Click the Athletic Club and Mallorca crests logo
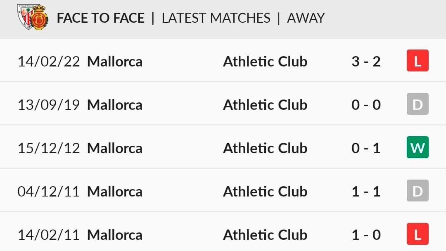The image size is (446, 251). pyautogui.click(x=33, y=17)
